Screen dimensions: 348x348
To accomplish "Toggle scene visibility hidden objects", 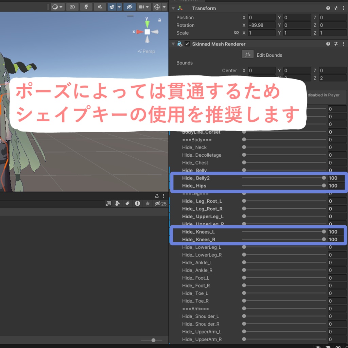I will point(129,7).
